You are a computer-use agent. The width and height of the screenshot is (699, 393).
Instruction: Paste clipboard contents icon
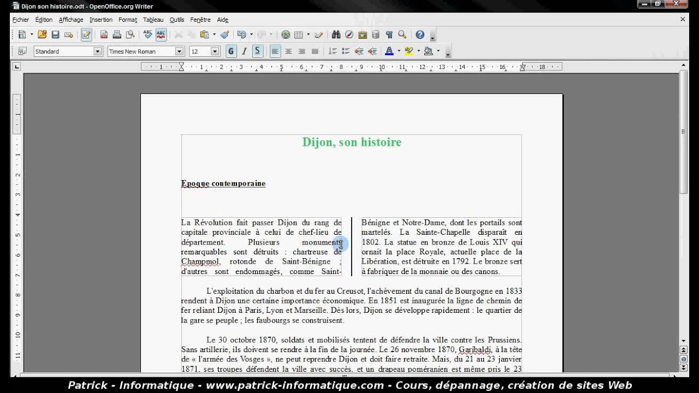(x=204, y=34)
